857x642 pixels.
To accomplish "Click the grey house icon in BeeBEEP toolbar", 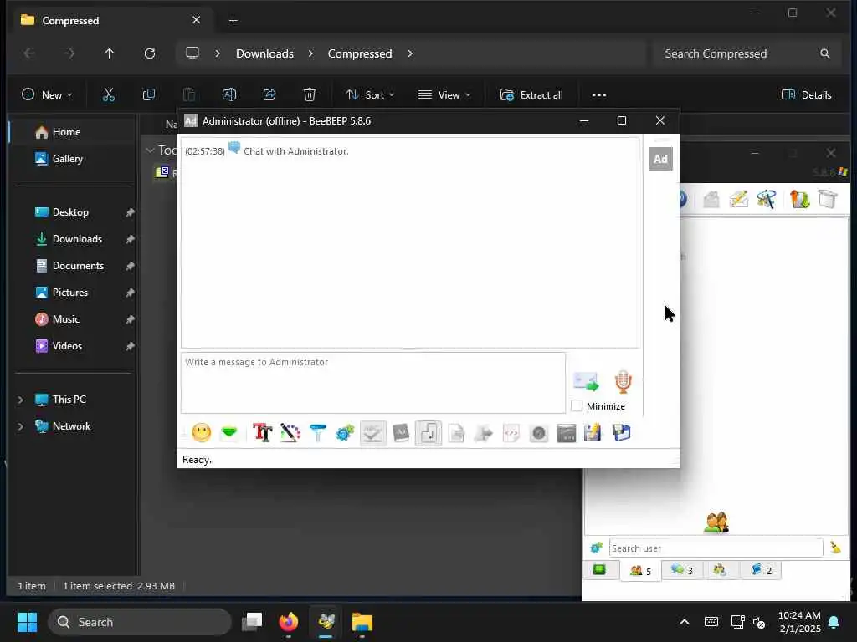I will pos(711,199).
